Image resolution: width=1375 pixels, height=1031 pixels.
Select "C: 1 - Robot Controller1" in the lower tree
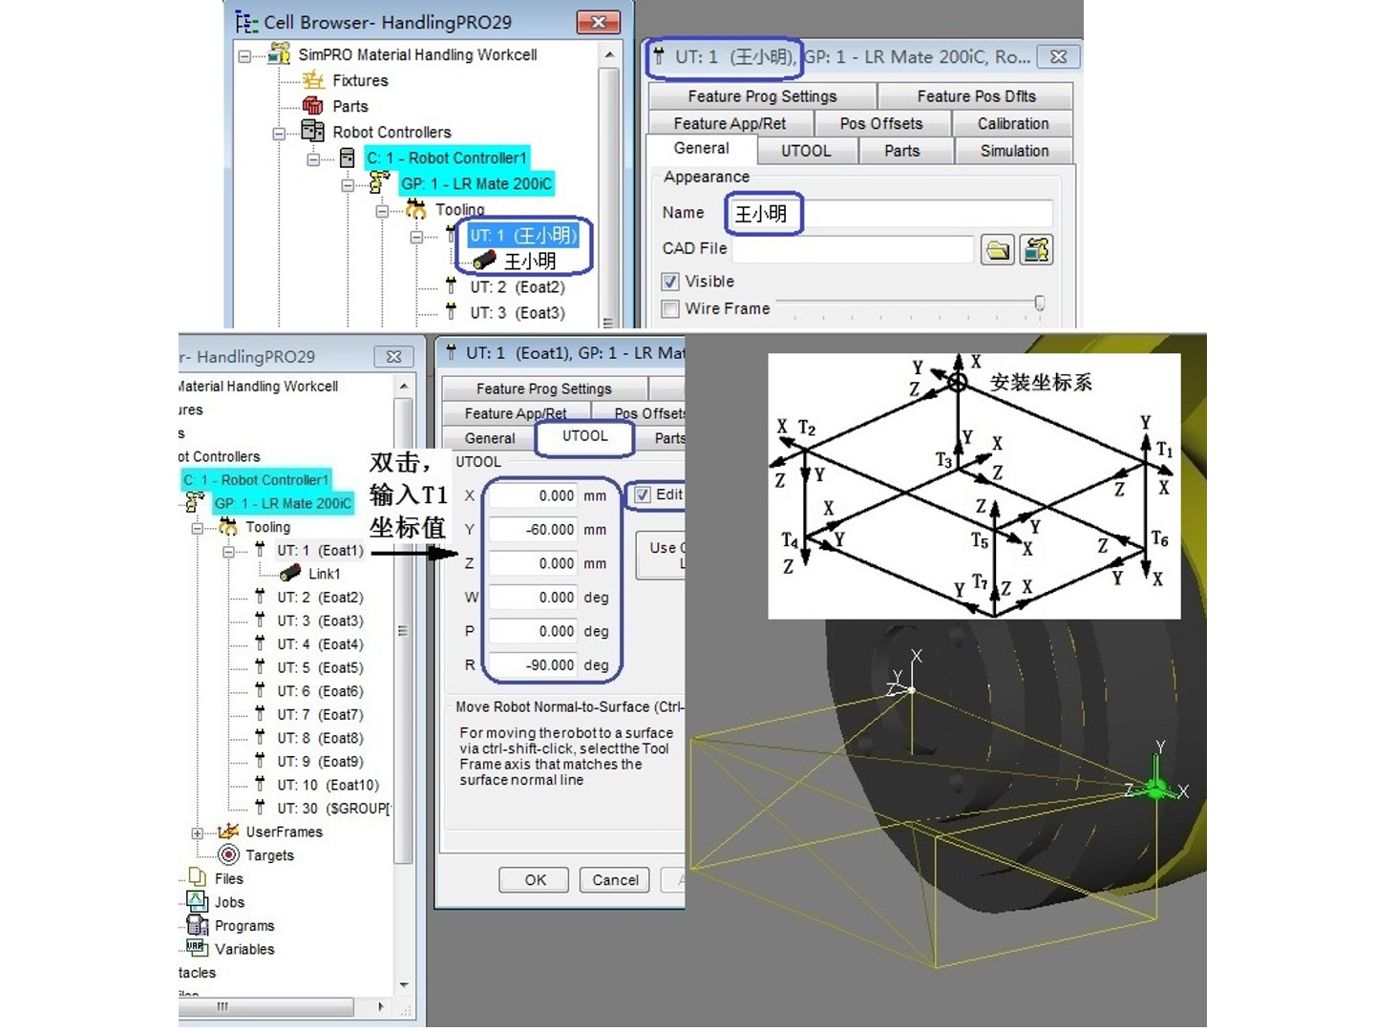256,480
